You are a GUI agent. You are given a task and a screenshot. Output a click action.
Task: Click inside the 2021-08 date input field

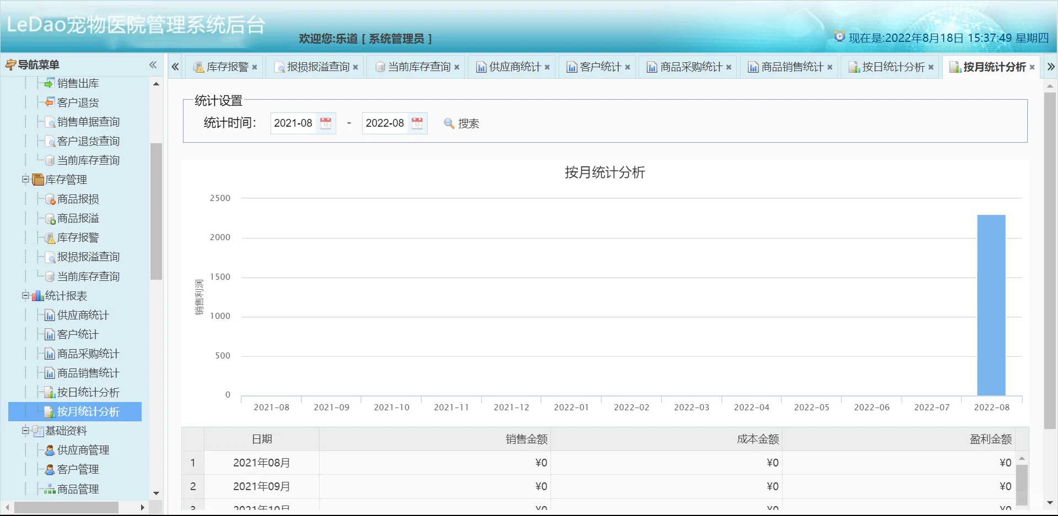tap(295, 123)
